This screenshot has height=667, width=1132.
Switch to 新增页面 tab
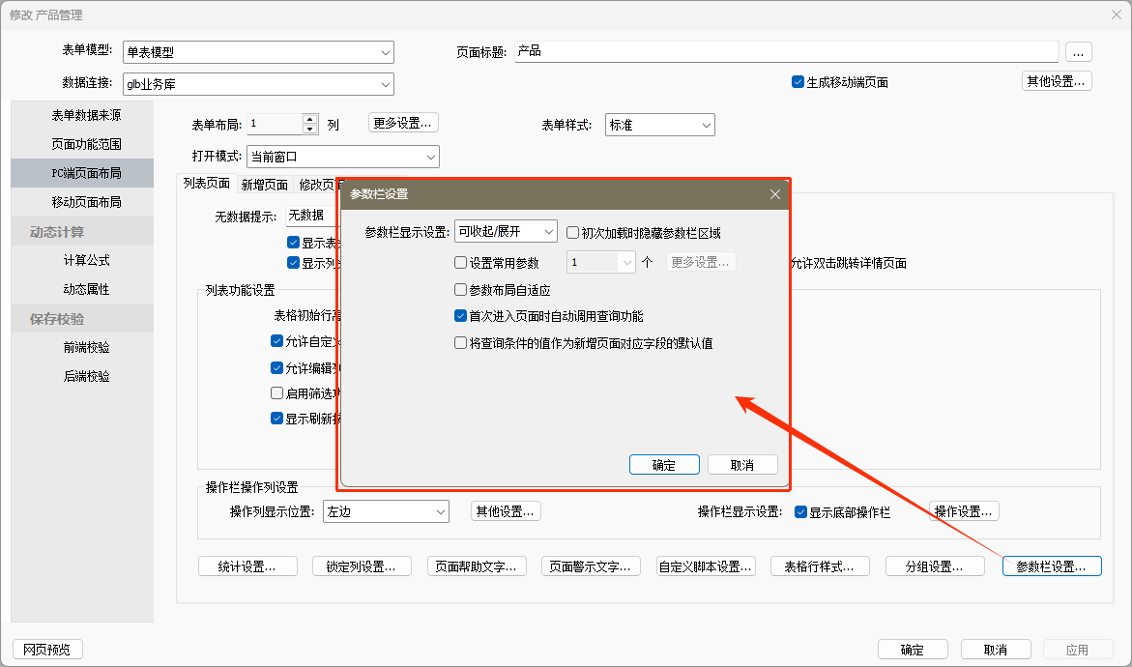(x=264, y=185)
